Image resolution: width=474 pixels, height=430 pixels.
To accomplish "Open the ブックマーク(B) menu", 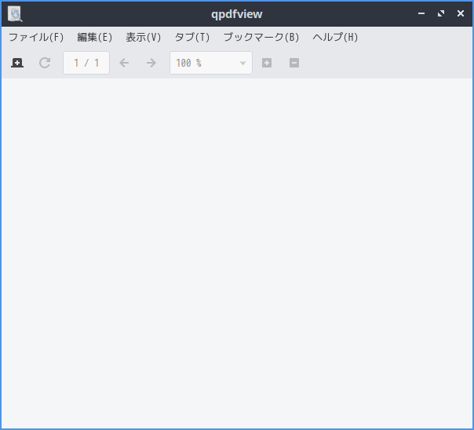I will click(x=261, y=37).
